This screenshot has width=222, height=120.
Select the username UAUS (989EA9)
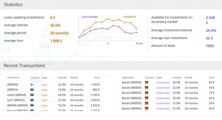click(x=16, y=95)
